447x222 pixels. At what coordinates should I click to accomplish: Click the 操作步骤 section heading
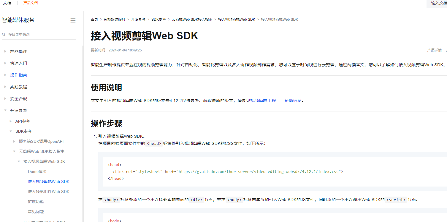(x=106, y=123)
